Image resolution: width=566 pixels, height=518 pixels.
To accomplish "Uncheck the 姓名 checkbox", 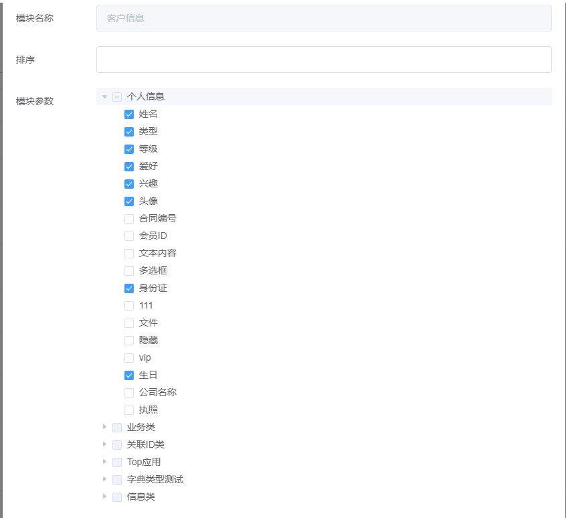I will 129,114.
